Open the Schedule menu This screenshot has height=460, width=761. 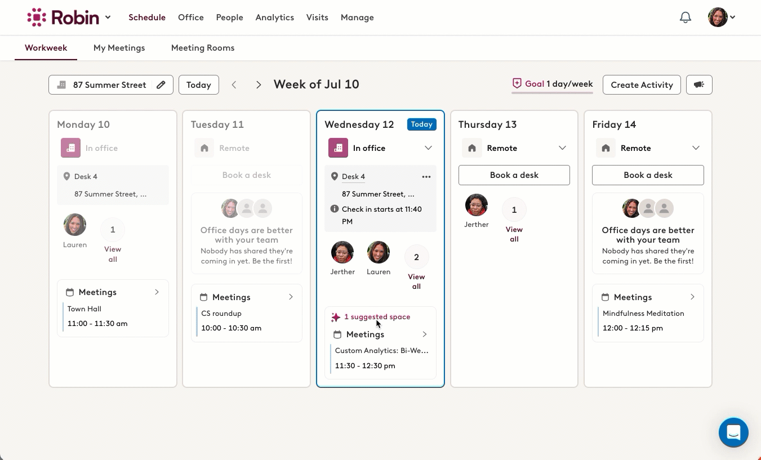(147, 17)
